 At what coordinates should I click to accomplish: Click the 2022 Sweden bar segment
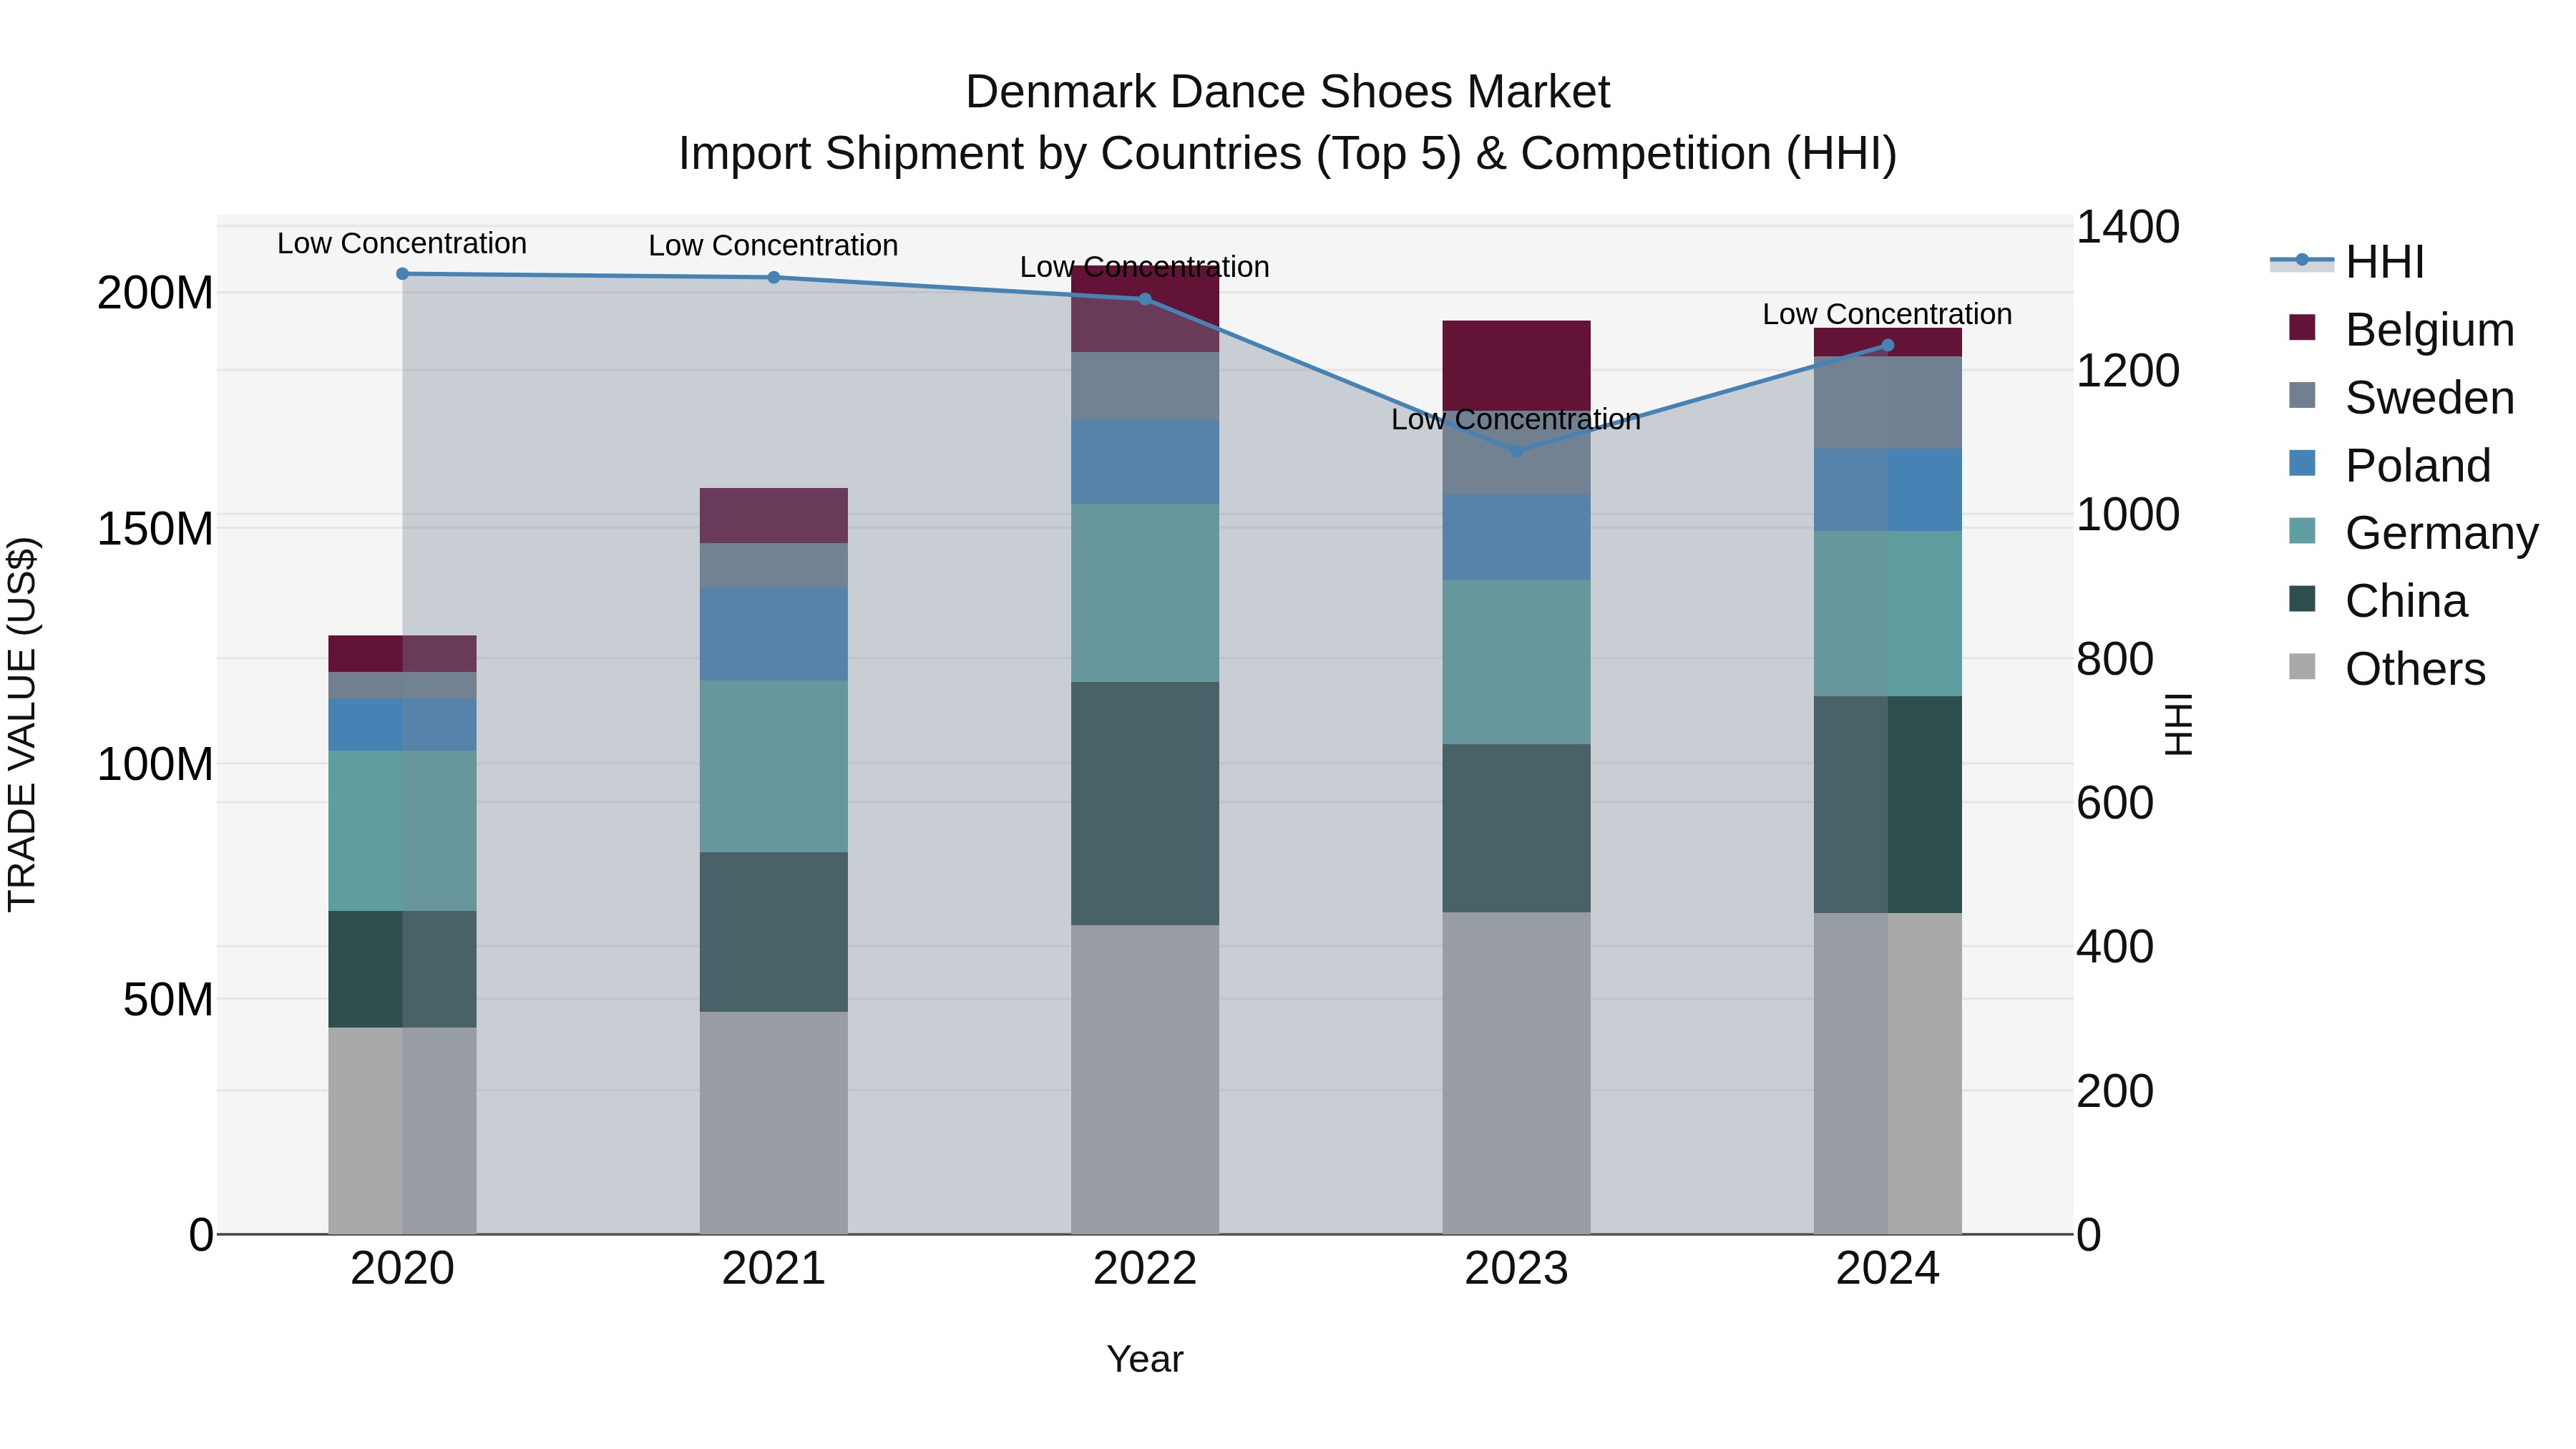pyautogui.click(x=1145, y=386)
